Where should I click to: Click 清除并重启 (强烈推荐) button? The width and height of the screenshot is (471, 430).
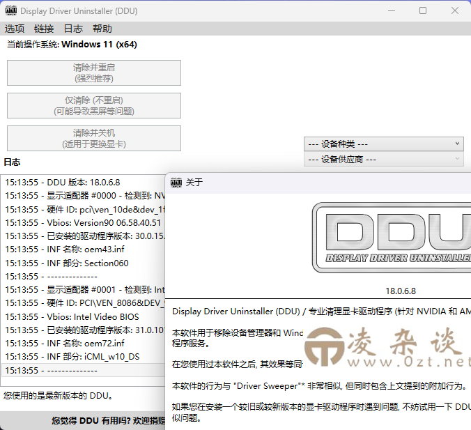pos(94,72)
